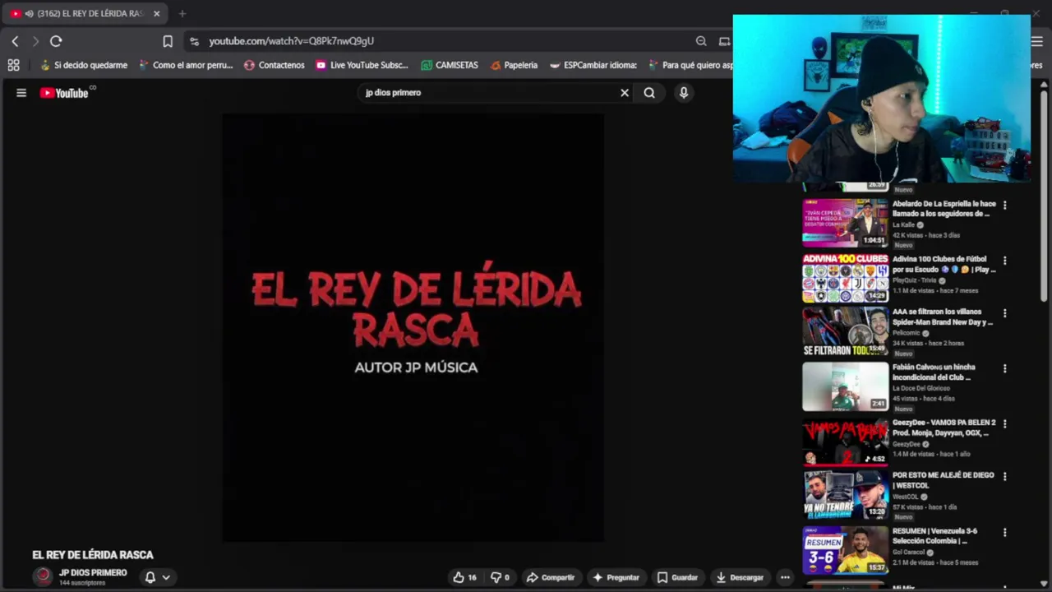Click inside the YouTube search field
This screenshot has width=1052, height=592.
point(489,93)
